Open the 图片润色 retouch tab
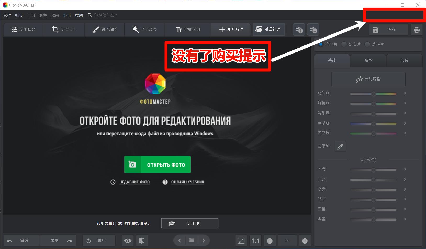Screen dimensions: 426x249 click(105, 29)
